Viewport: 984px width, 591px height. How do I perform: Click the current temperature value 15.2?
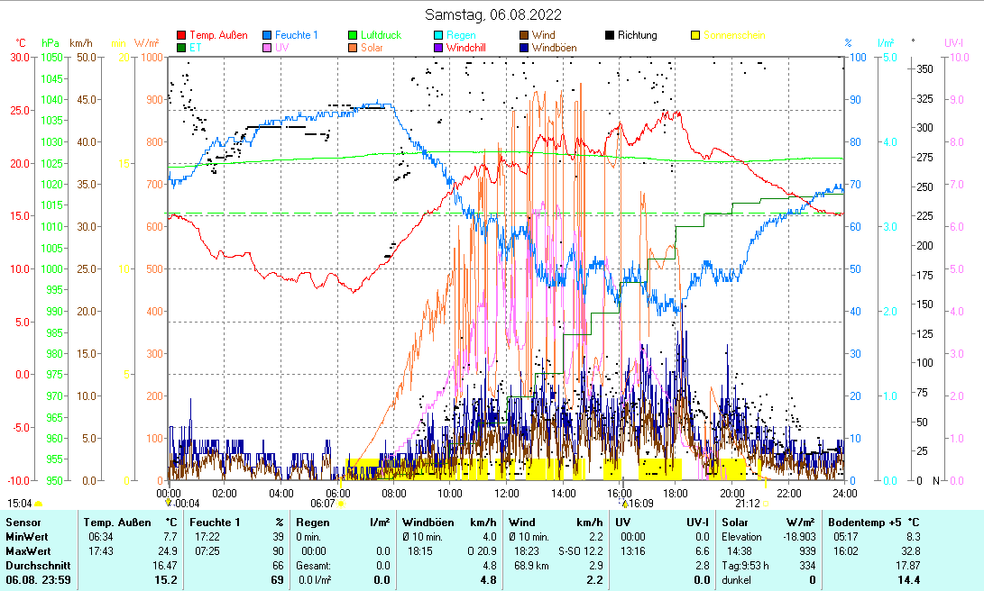tap(166, 579)
